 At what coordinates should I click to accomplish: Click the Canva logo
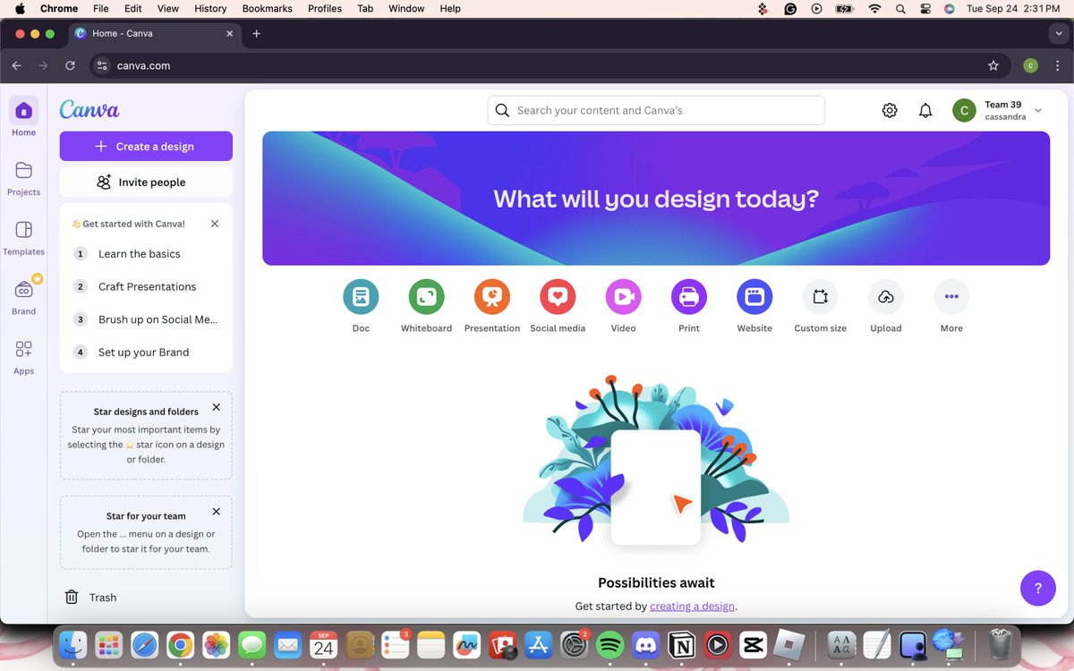point(89,109)
